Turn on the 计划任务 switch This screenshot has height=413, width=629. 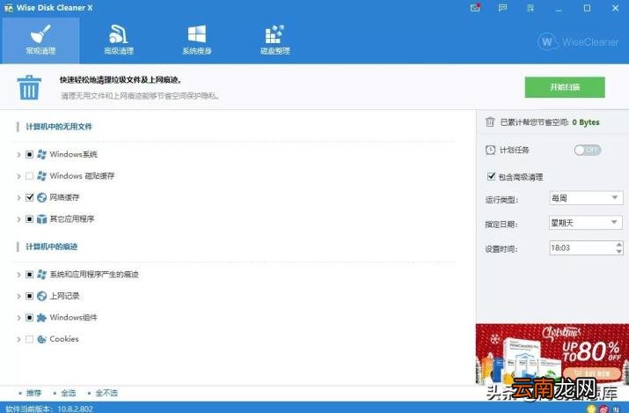point(588,150)
